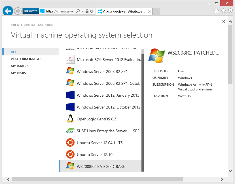Viewport: 235px width, 184px height.
Task: Click the Ubuntu Server 12.10 logo icon
Action: coord(70,155)
